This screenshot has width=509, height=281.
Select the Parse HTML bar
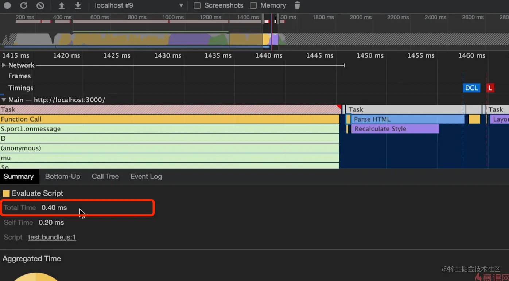click(407, 119)
